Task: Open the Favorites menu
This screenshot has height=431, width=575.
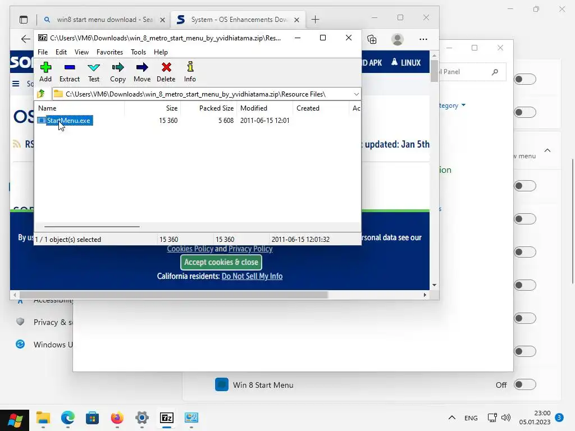Action: (x=109, y=52)
